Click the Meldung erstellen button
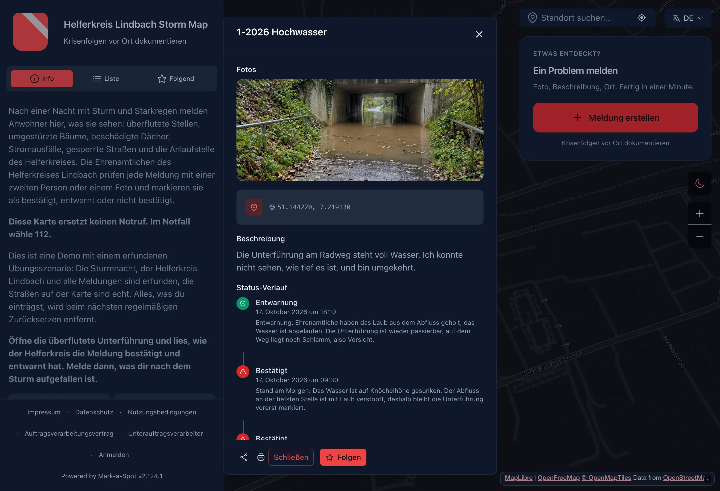The width and height of the screenshot is (720, 491). [x=615, y=118]
